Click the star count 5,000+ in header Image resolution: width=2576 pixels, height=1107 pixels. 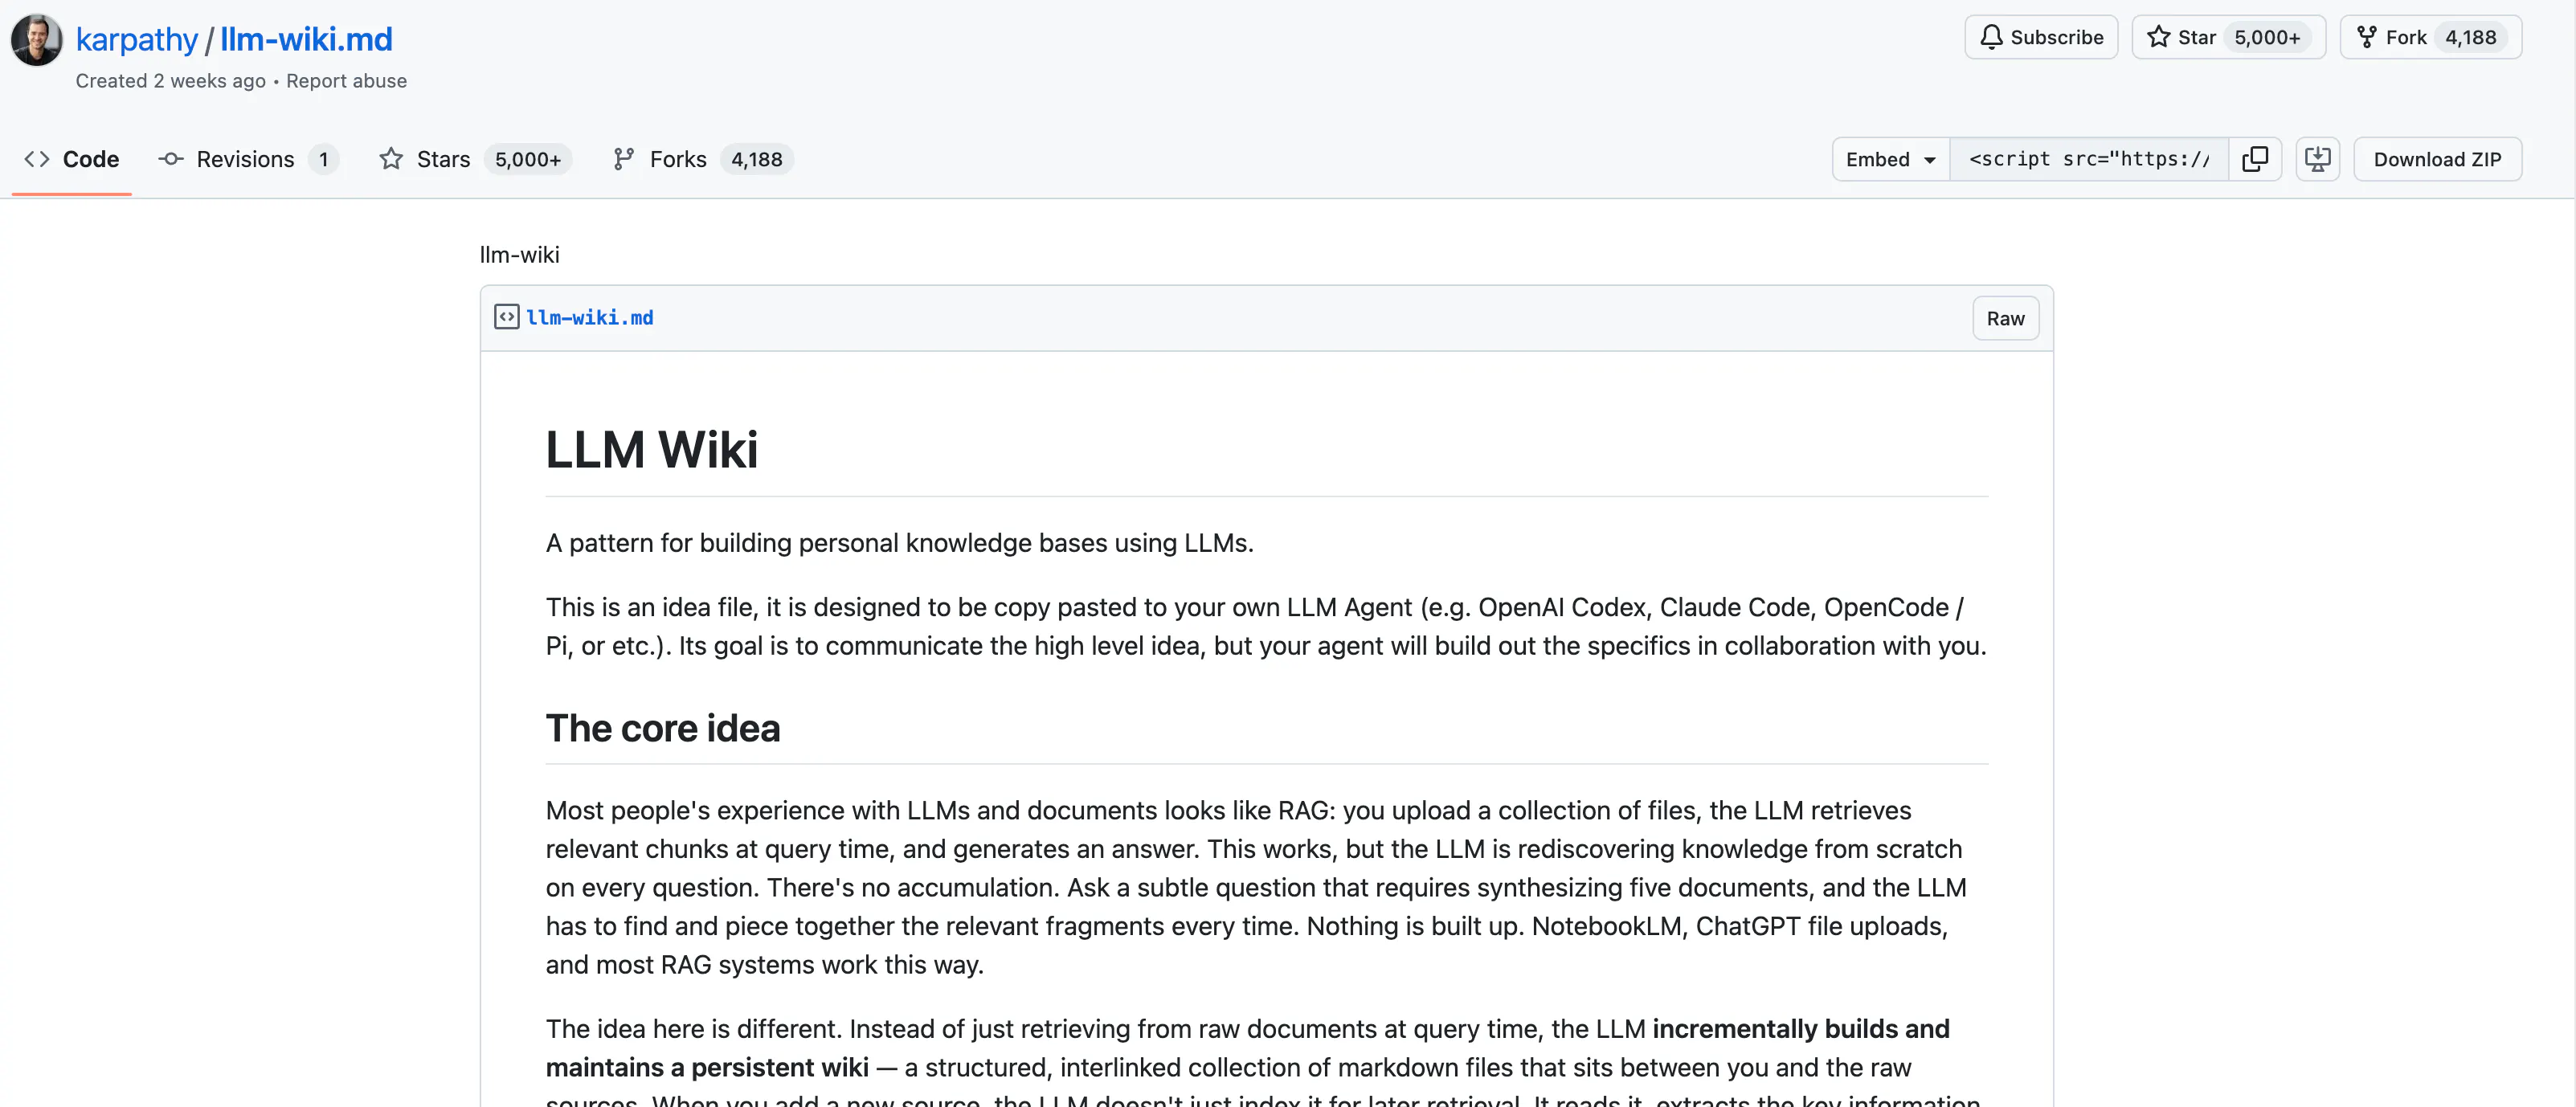2267,37
